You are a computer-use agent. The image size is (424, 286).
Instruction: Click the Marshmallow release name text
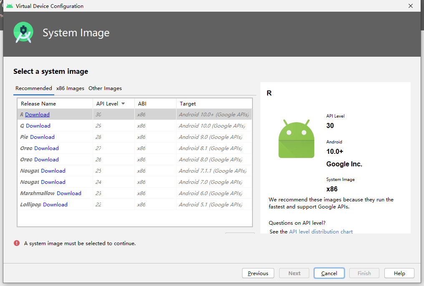(37, 193)
